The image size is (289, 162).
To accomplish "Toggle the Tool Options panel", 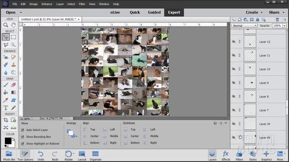I will point(25,156).
